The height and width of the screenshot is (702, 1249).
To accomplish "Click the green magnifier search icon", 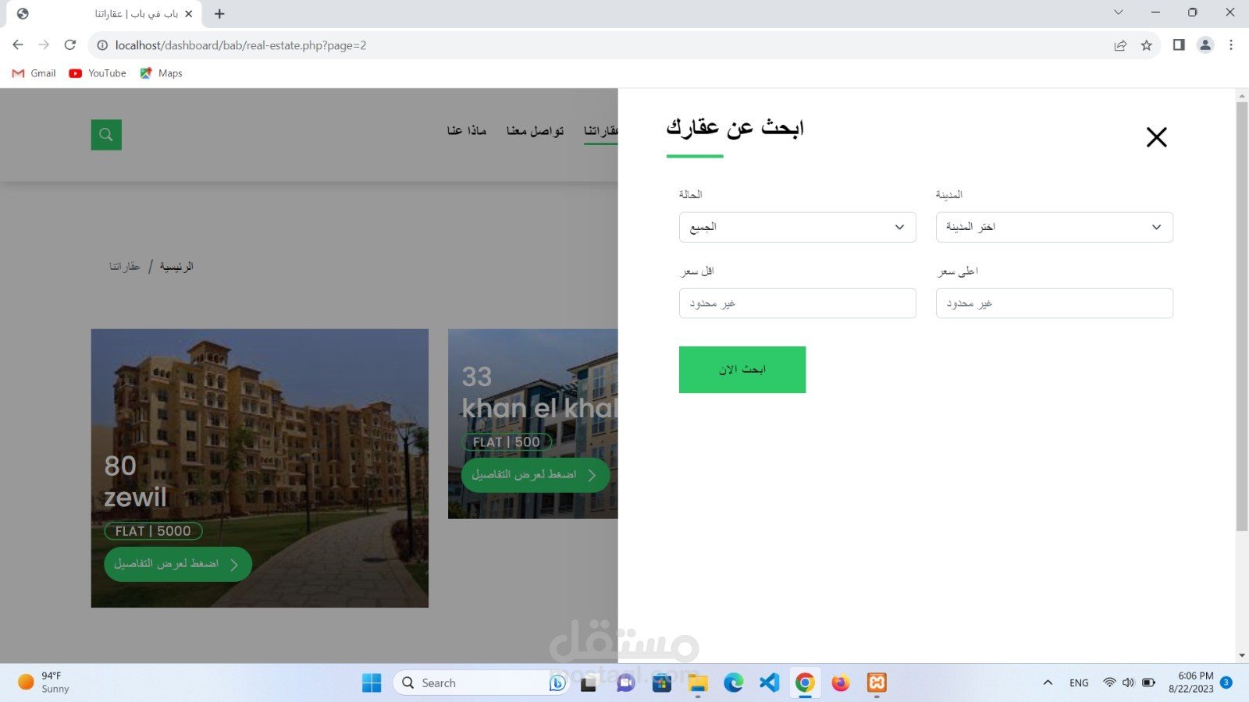I will [106, 135].
